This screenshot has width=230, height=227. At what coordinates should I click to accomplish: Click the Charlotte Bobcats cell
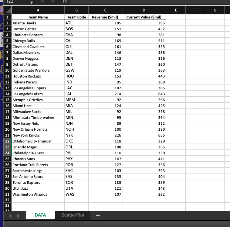38,35
